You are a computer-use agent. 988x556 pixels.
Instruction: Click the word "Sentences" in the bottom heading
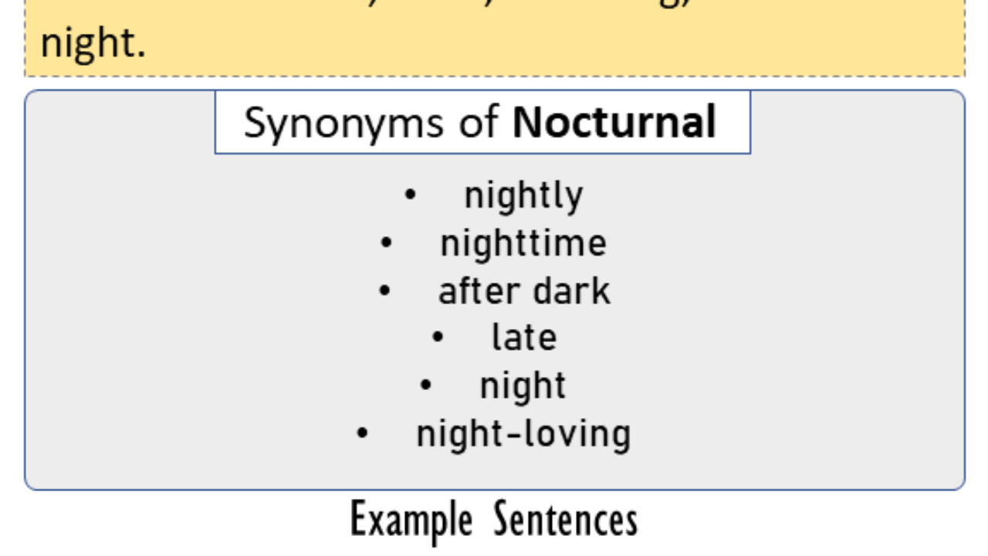[566, 520]
